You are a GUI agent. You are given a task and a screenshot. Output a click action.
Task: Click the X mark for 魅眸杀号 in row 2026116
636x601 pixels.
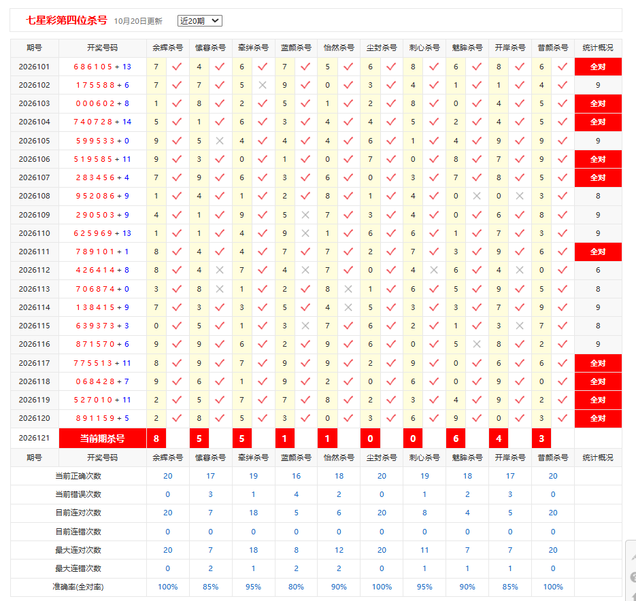[477, 344]
